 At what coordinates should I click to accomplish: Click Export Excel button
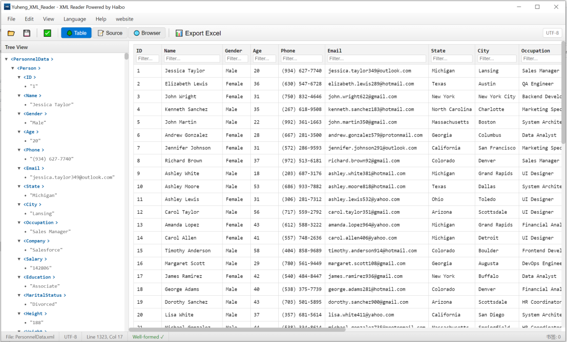[x=198, y=33]
